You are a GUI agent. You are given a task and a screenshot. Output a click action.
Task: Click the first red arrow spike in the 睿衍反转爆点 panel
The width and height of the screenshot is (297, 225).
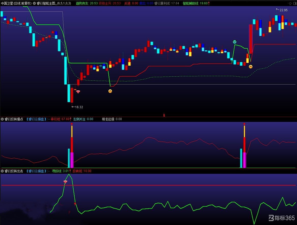point(72,124)
